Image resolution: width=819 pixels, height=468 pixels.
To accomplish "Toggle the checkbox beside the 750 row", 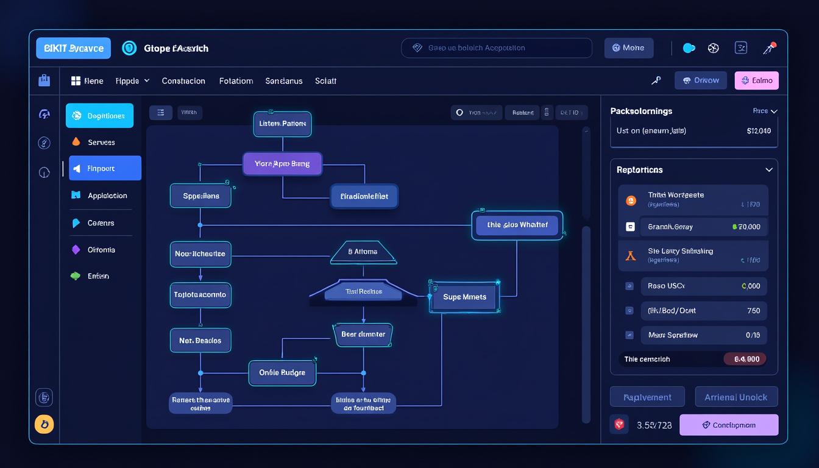I will [x=629, y=311].
